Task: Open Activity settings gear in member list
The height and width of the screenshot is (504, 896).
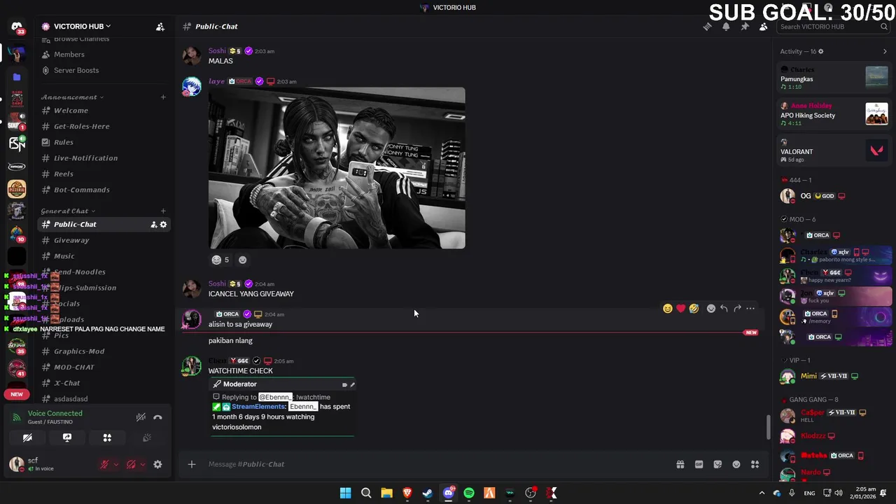Action: pos(821,51)
